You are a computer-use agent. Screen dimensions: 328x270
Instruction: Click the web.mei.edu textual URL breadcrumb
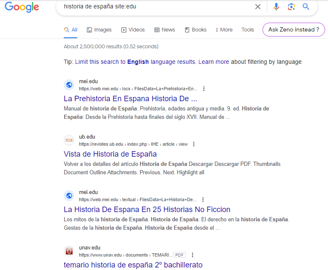138,199
